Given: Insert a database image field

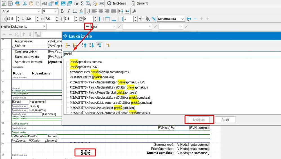Looking at the screenshot, I should point(69,3).
